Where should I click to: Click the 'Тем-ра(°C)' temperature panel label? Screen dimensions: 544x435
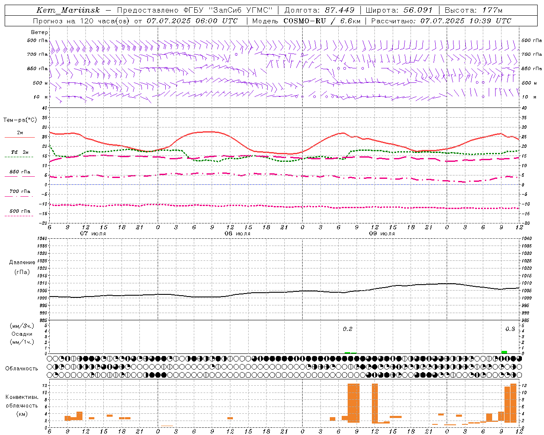pyautogui.click(x=20, y=120)
